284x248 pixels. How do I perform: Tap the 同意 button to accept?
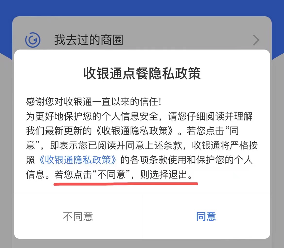click(x=206, y=217)
